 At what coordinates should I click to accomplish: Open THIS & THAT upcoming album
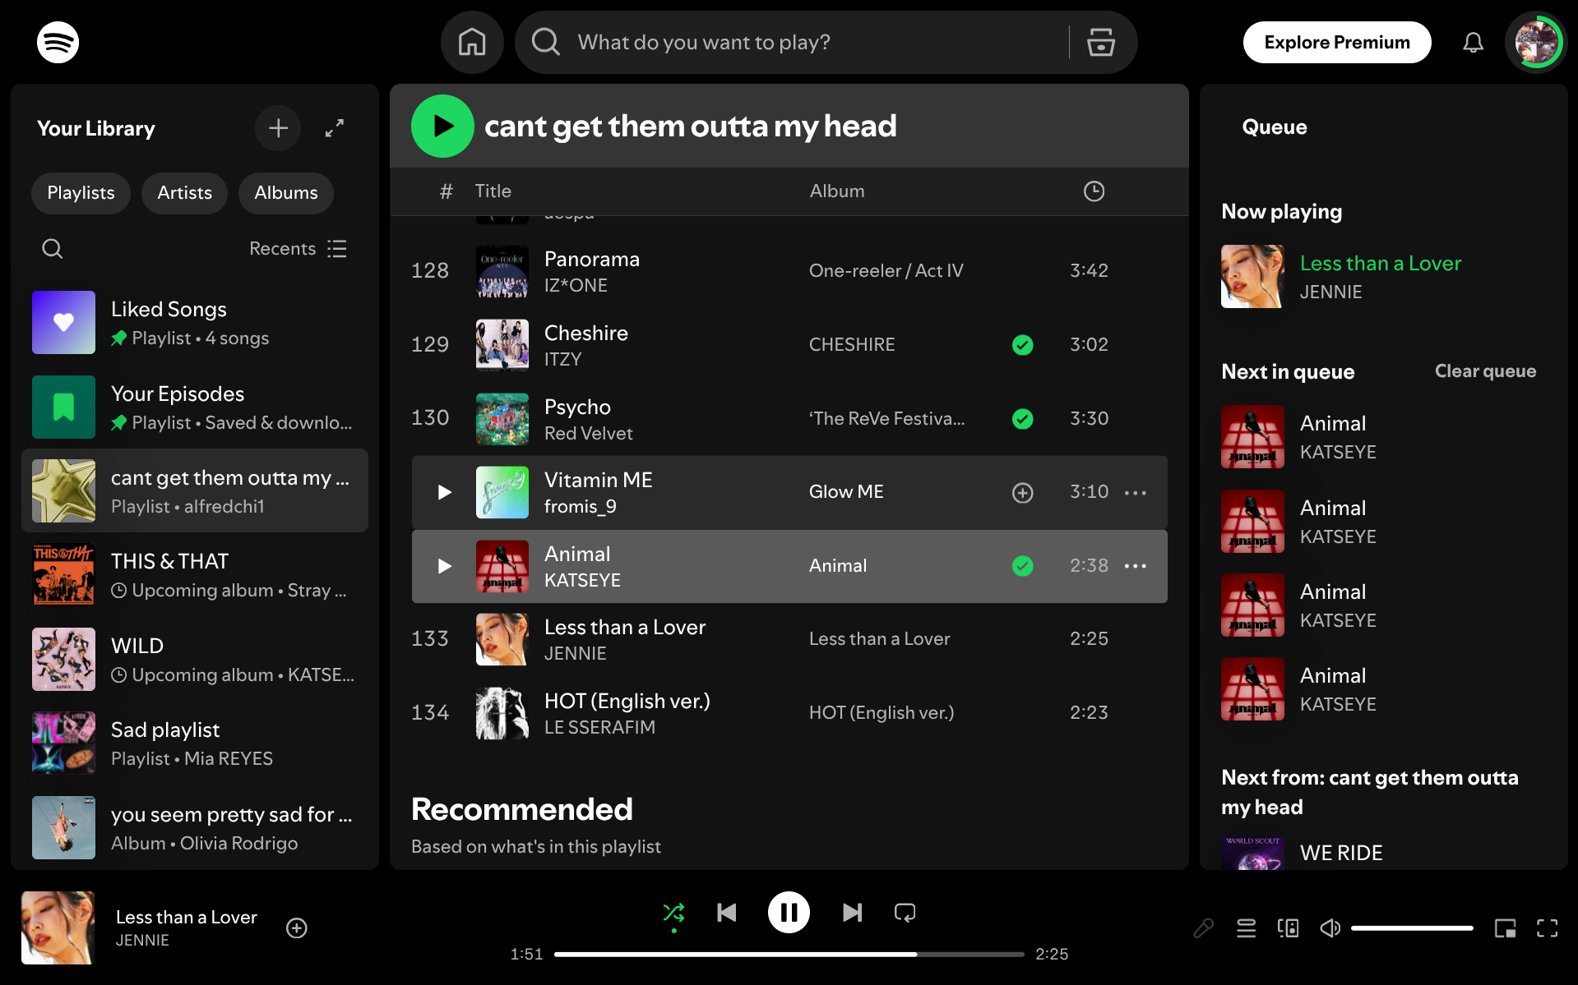[x=195, y=575]
